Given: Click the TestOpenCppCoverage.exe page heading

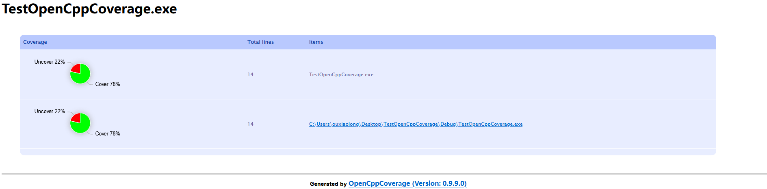Looking at the screenshot, I should (89, 9).
